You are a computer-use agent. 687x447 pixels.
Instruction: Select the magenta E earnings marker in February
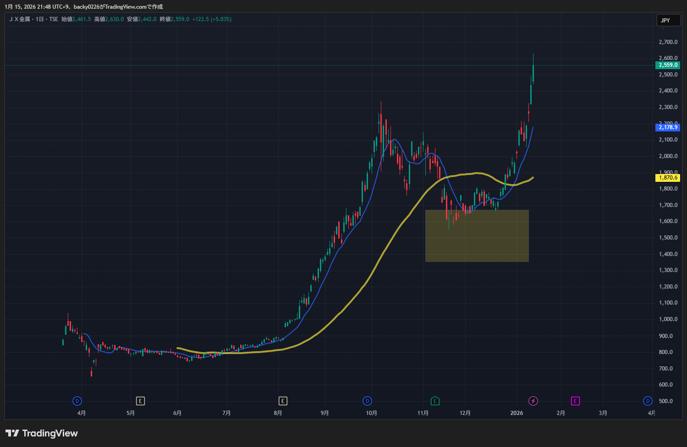click(575, 401)
